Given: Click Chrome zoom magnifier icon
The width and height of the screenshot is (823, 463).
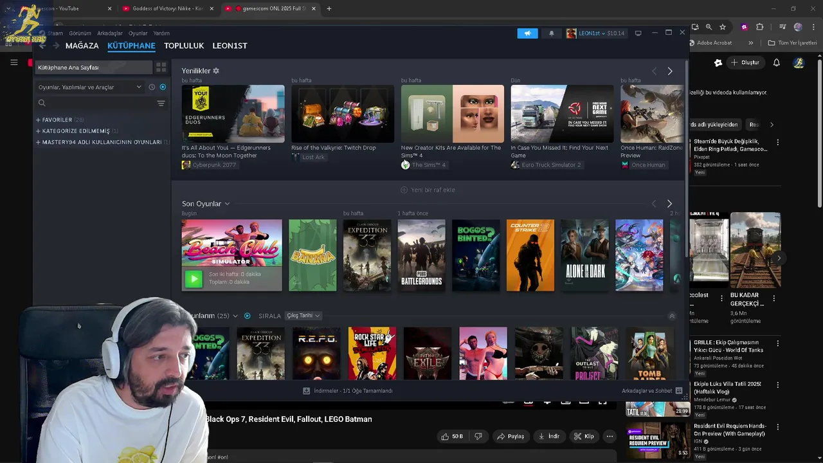Looking at the screenshot, I should tap(709, 27).
